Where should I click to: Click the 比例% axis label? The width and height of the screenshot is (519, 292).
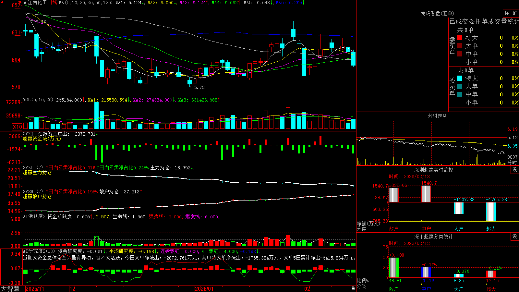[363, 280]
